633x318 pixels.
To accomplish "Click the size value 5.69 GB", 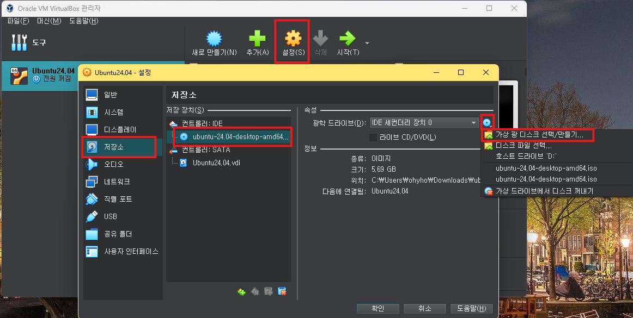I will click(384, 169).
